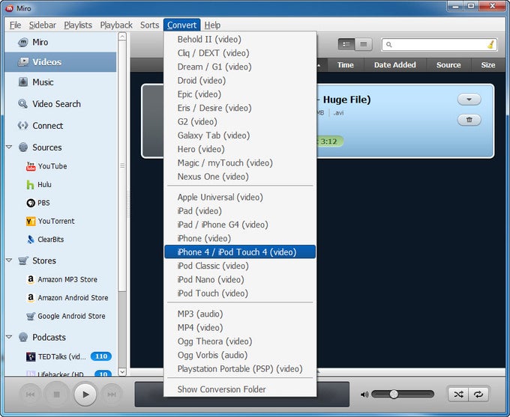Switch to standard list view
This screenshot has width=510, height=417.
pyautogui.click(x=346, y=44)
